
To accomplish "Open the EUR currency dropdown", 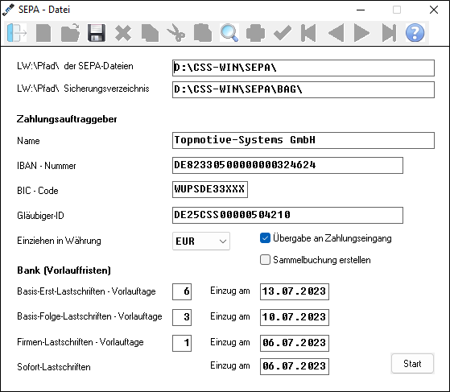I will click(x=201, y=241).
